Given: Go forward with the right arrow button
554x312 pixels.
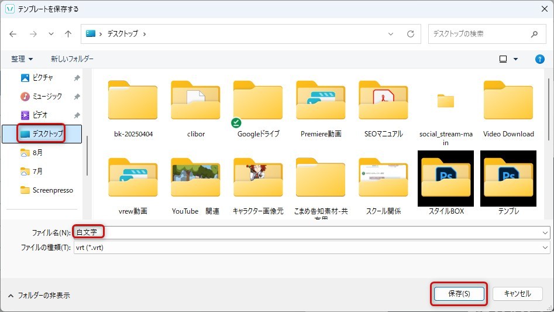Looking at the screenshot, I should pos(33,34).
